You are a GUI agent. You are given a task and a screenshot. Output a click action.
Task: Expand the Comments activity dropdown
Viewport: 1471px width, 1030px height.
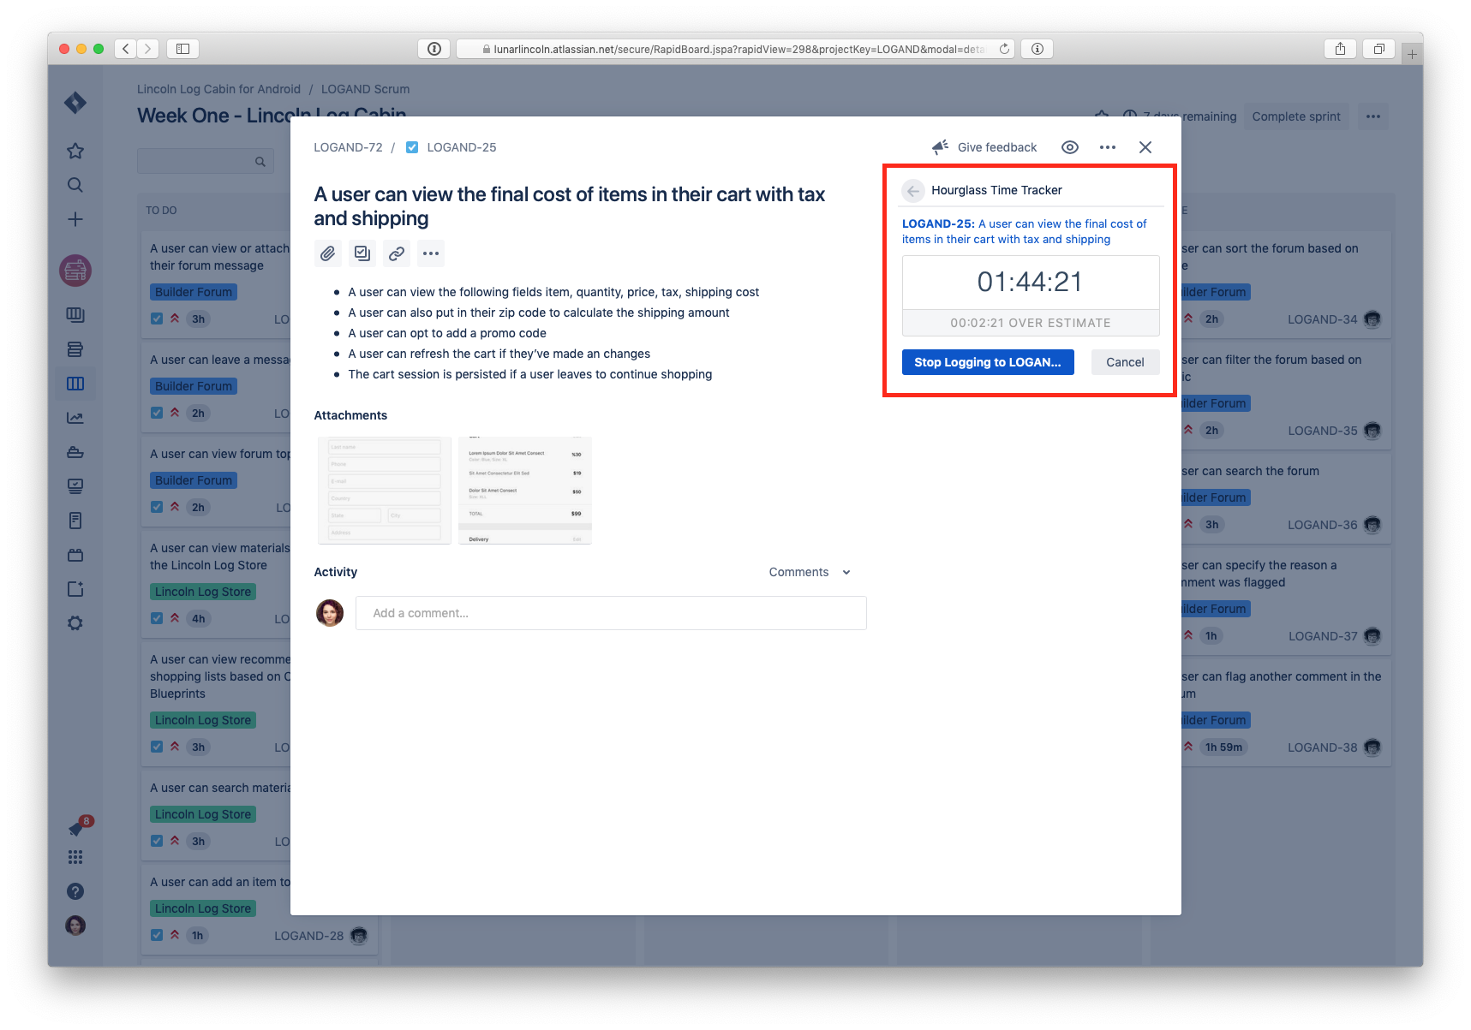[810, 572]
